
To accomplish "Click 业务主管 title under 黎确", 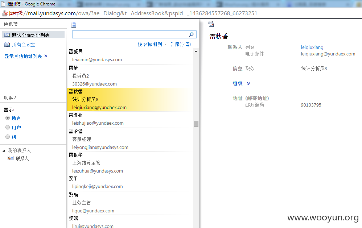I will (82, 203).
